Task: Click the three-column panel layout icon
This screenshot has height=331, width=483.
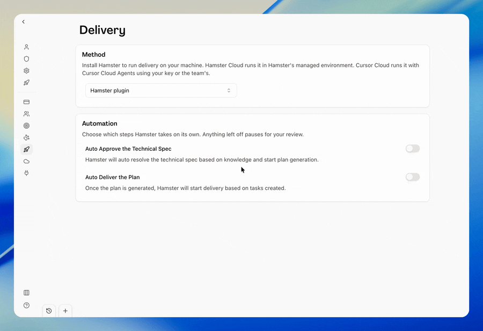Action: tap(26, 292)
